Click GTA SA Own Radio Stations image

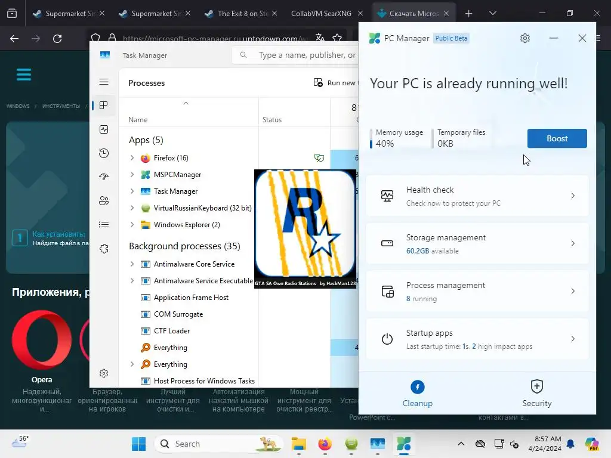point(305,228)
